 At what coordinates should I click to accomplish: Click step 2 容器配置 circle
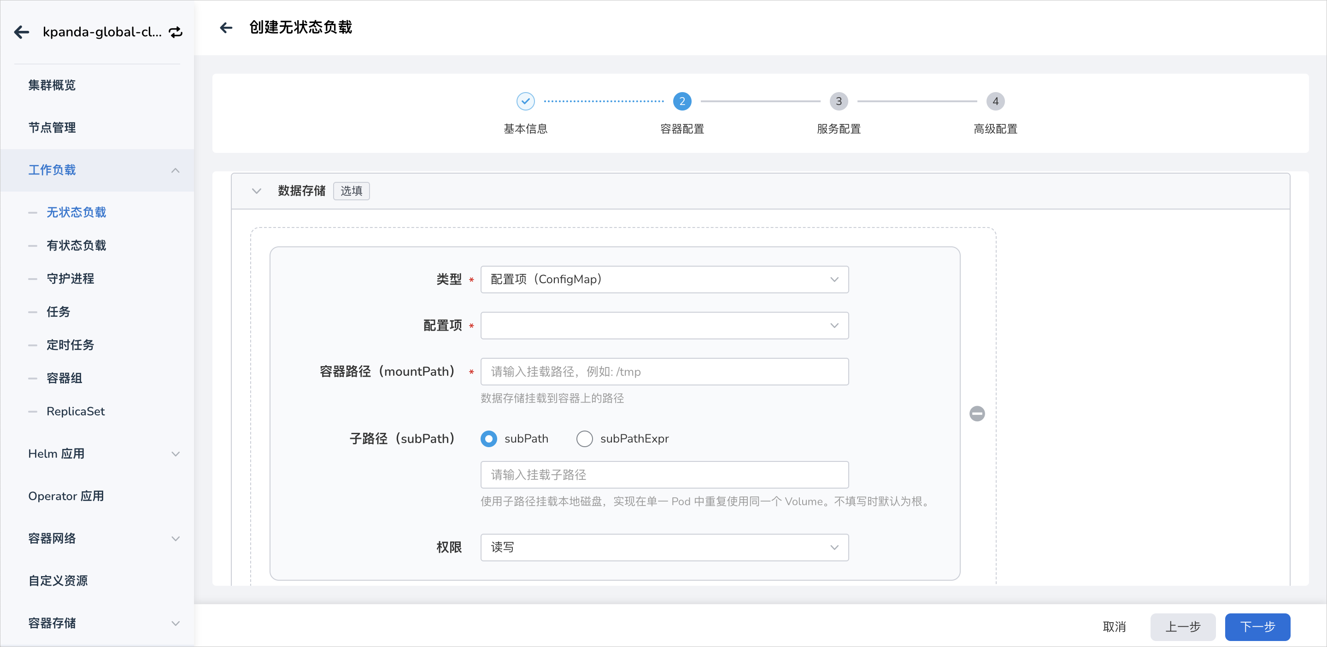click(x=682, y=101)
